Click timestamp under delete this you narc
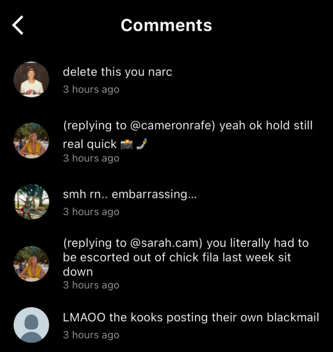 (91, 89)
